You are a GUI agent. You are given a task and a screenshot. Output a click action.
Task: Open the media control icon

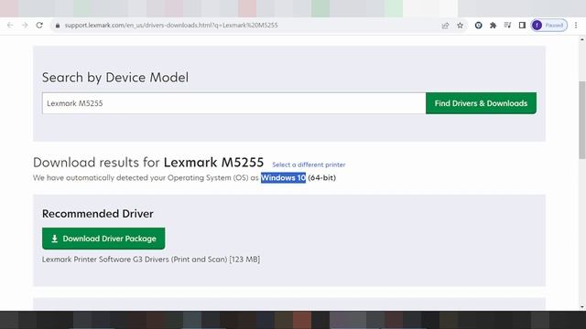pos(507,26)
